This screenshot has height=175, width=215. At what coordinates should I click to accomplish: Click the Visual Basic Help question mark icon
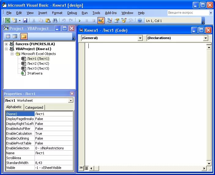coord(139,20)
